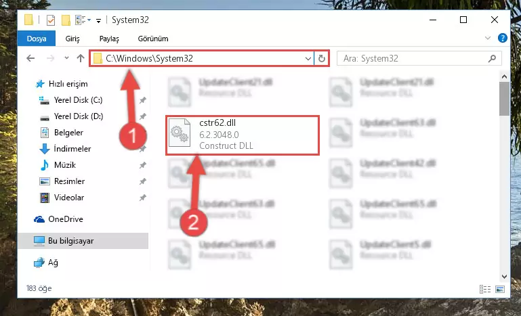Screen dimensions: 521x316
Task: Click the Properties checkmark icon in title bar
Action: (51, 20)
